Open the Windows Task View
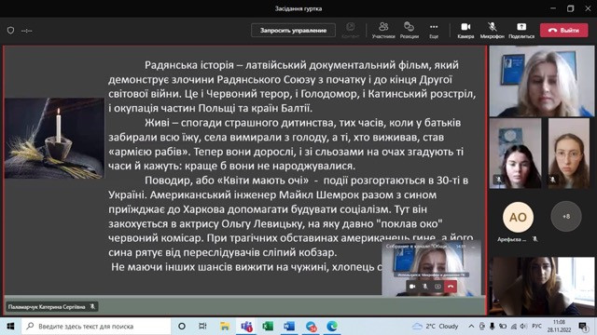 202,327
